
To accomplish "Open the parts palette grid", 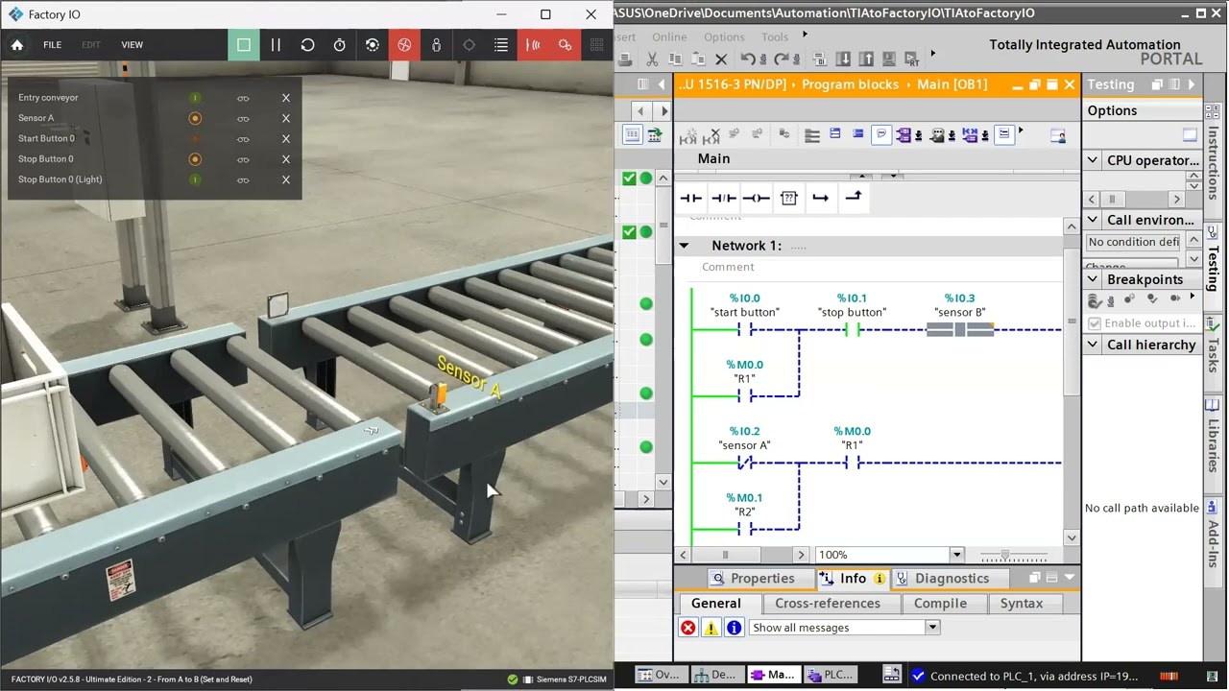I will pos(596,45).
